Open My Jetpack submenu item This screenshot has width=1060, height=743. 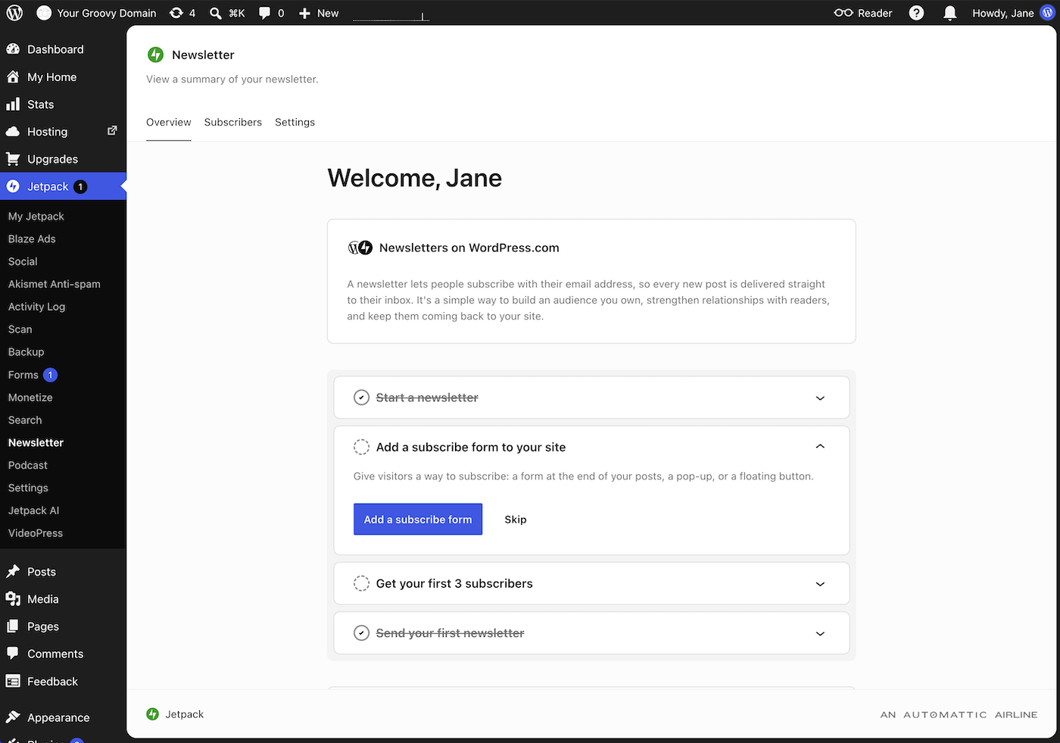[x=36, y=216]
